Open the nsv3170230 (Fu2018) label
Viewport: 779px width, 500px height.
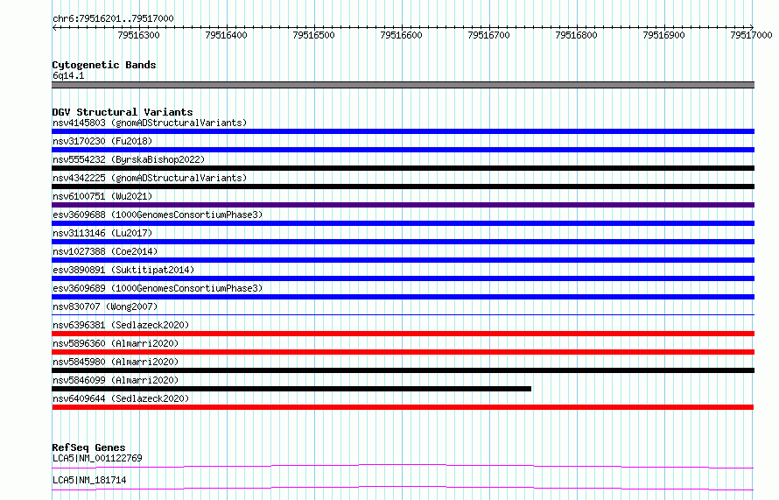[x=102, y=141]
